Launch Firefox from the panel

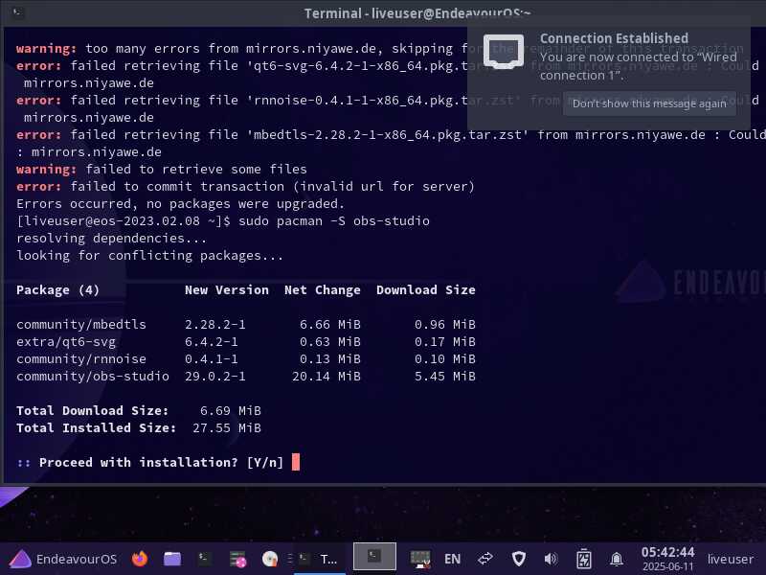point(140,559)
